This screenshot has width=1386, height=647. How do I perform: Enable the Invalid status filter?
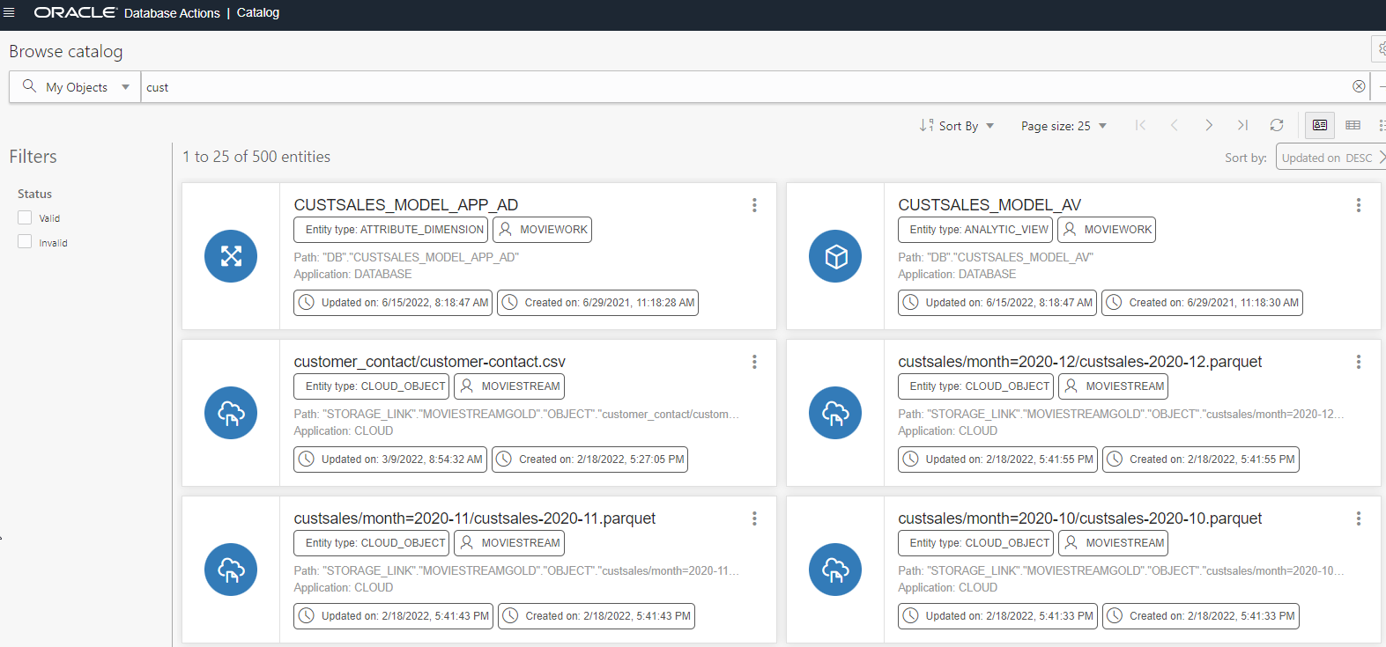25,241
